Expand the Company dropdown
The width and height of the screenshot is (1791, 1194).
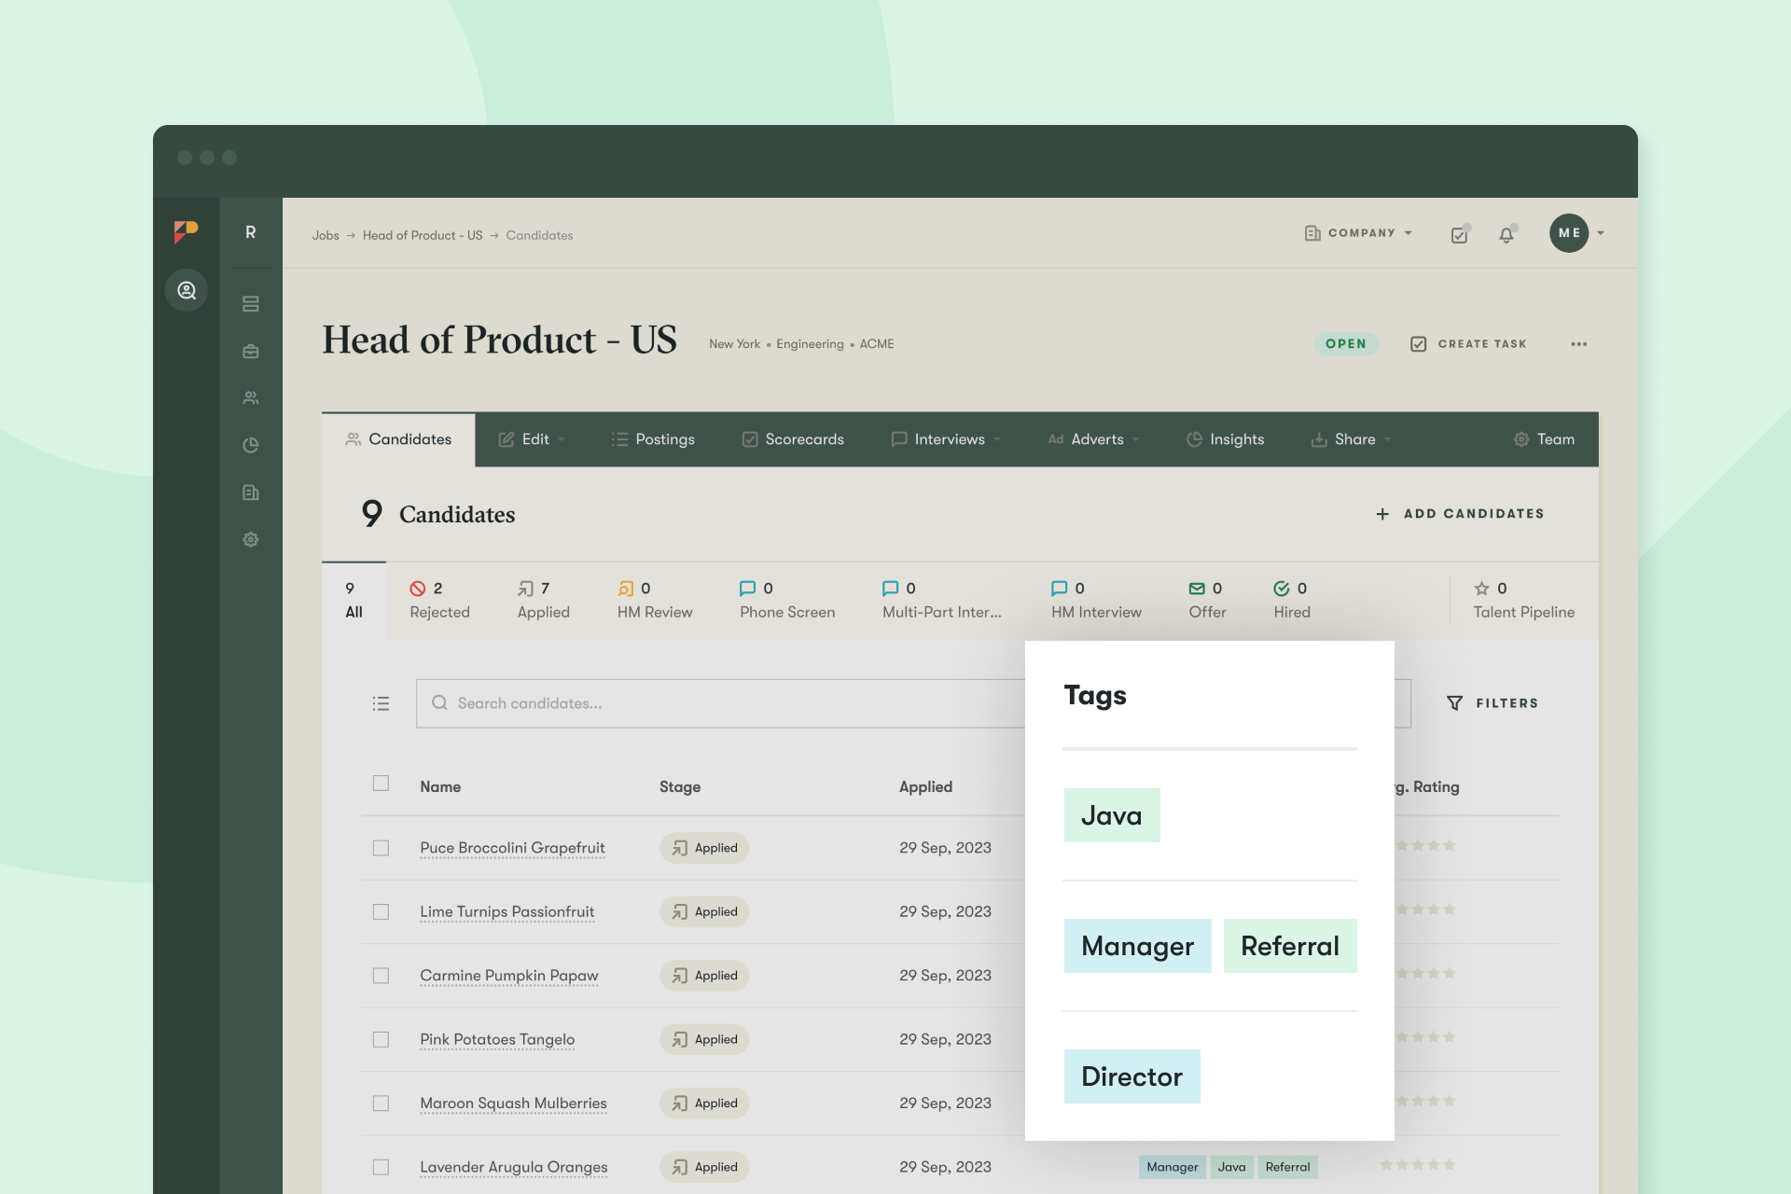tap(1359, 233)
